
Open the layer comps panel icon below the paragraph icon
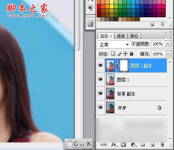[90, 24]
